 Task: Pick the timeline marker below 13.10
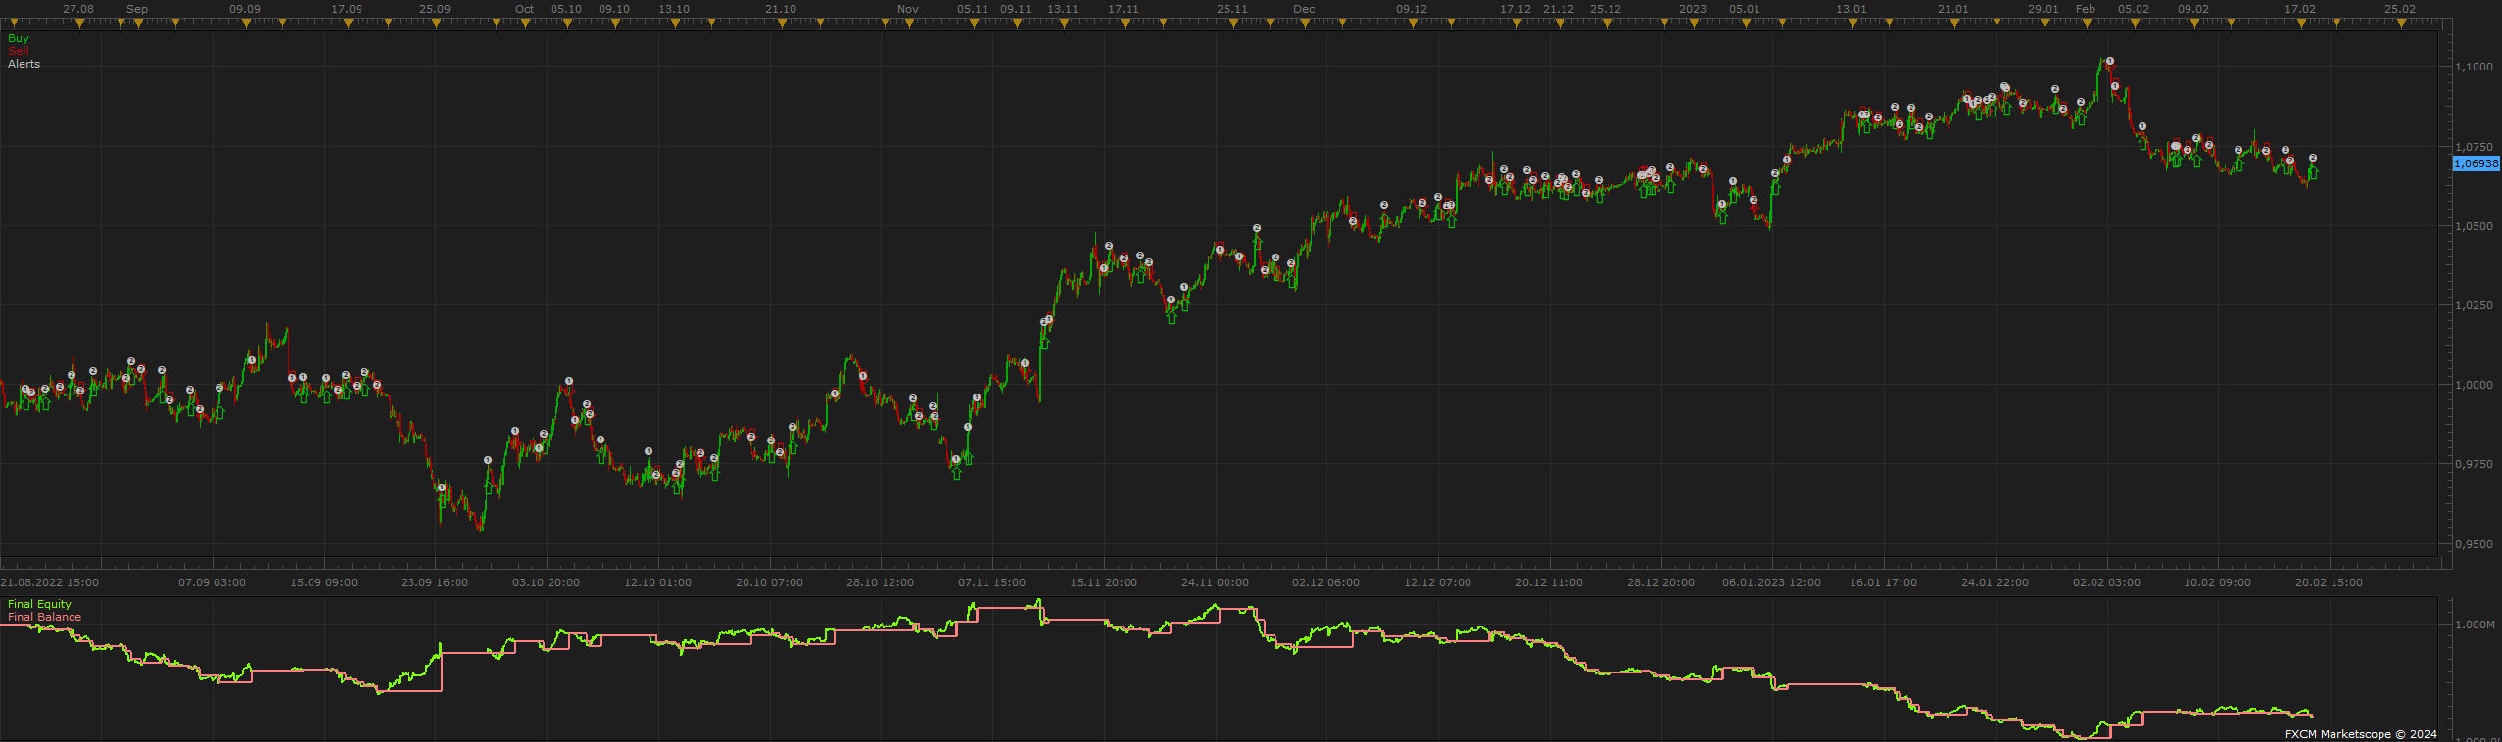pos(674,23)
